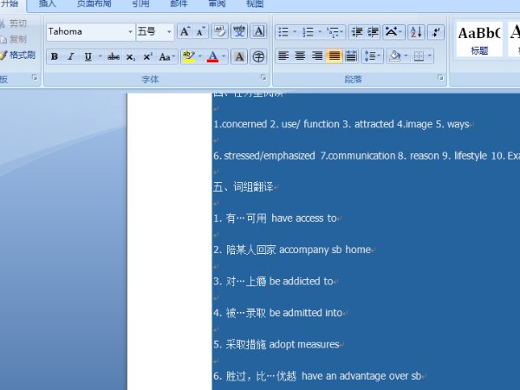Click the Increase Indent button
The image size is (520, 390).
[x=373, y=32]
